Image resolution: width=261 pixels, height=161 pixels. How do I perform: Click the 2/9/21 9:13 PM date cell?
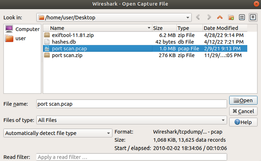(222, 49)
